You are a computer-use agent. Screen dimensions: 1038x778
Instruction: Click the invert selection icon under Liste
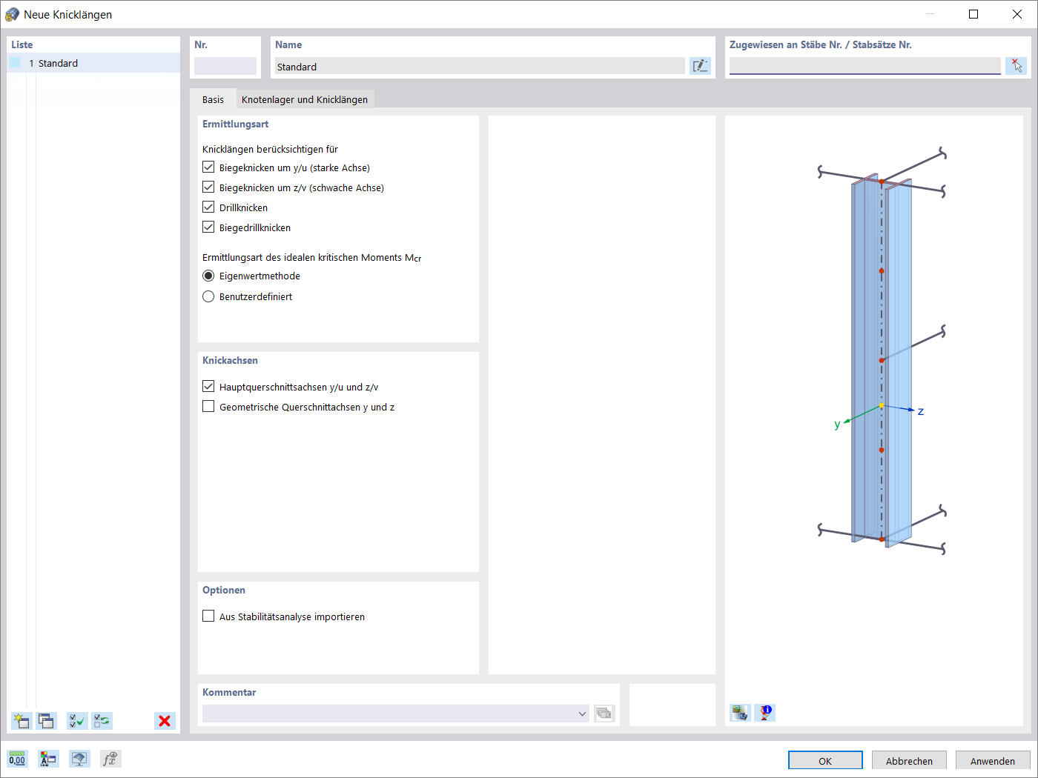[x=102, y=721]
